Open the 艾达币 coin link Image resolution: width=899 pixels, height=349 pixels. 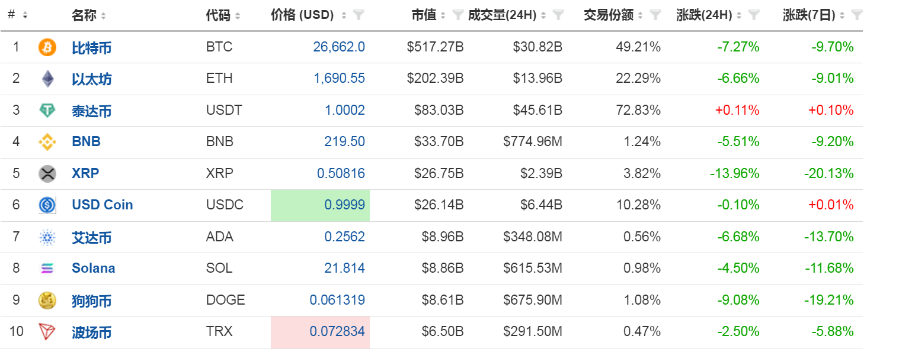[x=91, y=237]
